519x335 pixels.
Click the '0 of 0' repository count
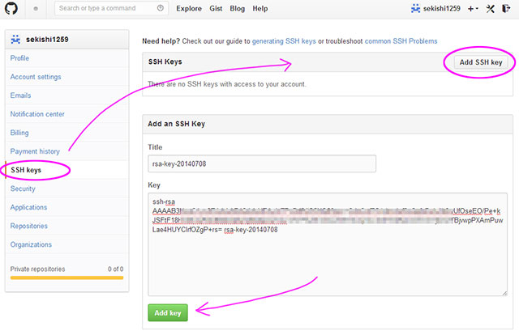(x=115, y=269)
